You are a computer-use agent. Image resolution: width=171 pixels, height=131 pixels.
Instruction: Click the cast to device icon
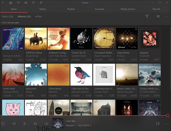click(x=158, y=124)
